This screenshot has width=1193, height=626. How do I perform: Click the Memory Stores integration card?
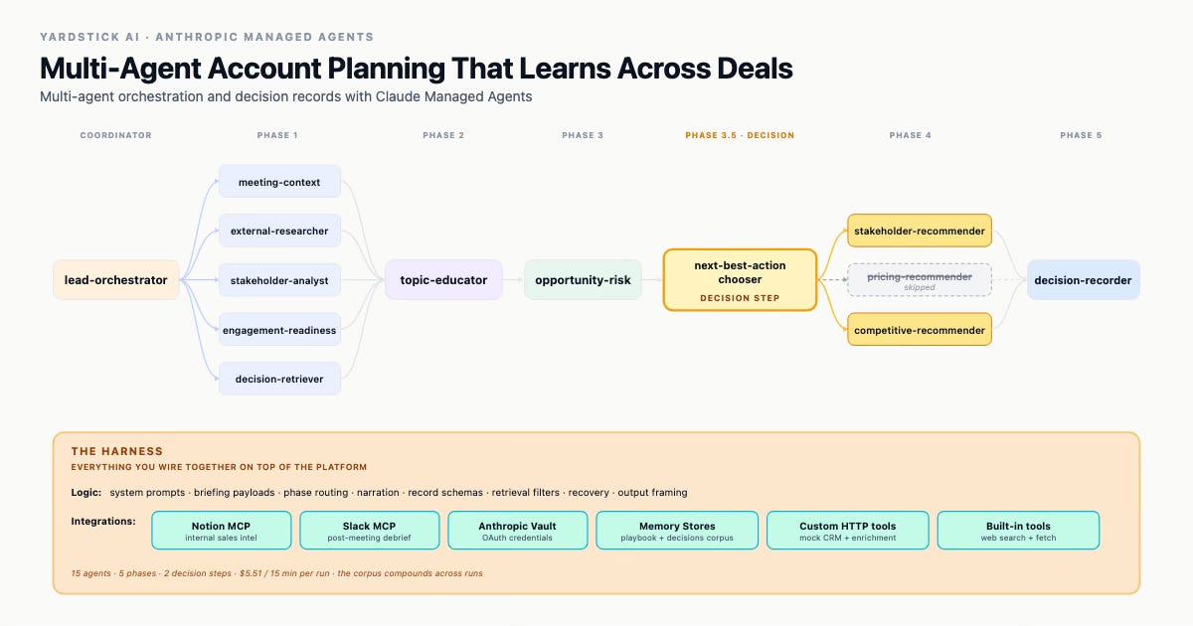click(x=677, y=531)
